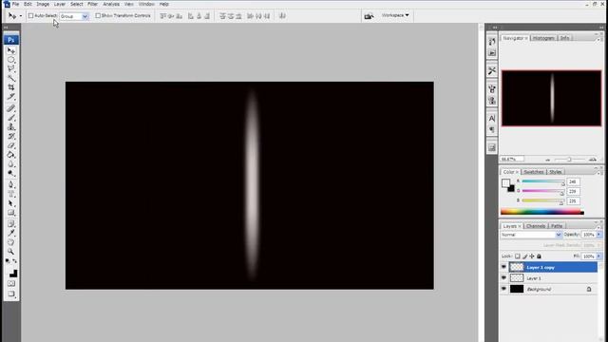
Task: Open the Tool Presets panel icon in dock
Action: tap(492, 70)
